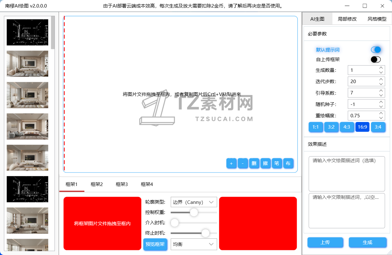The height and width of the screenshot is (255, 392).
Task: Click the 中文限制描述词 text box
Action: click(347, 211)
